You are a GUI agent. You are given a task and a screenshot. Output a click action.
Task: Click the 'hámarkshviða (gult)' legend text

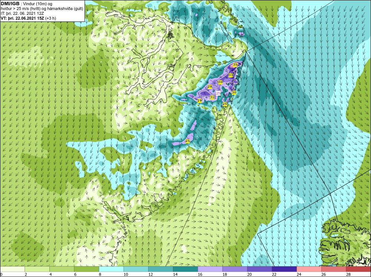[x=65, y=9]
